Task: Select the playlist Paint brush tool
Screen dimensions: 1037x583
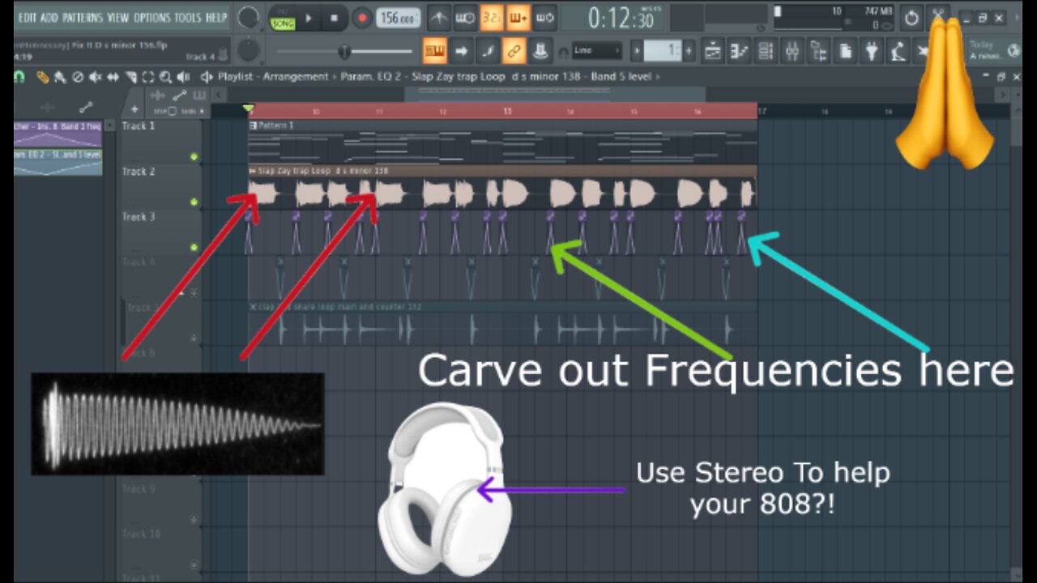Action: tap(60, 77)
